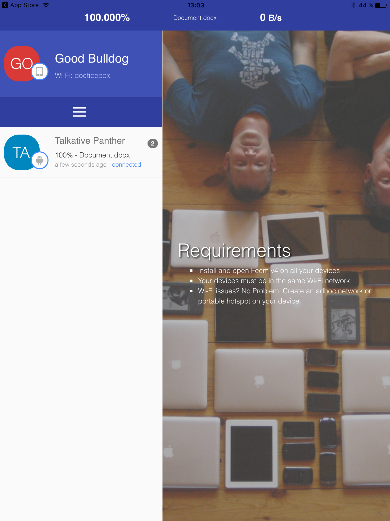The image size is (390, 521).
Task: Open the Talkative Panther conversation
Action: coord(81,152)
